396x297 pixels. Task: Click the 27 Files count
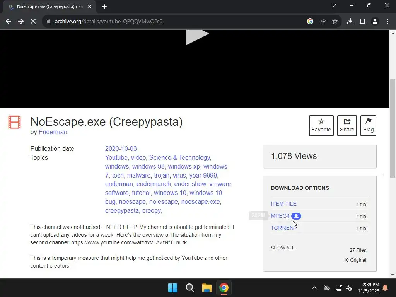click(358, 250)
